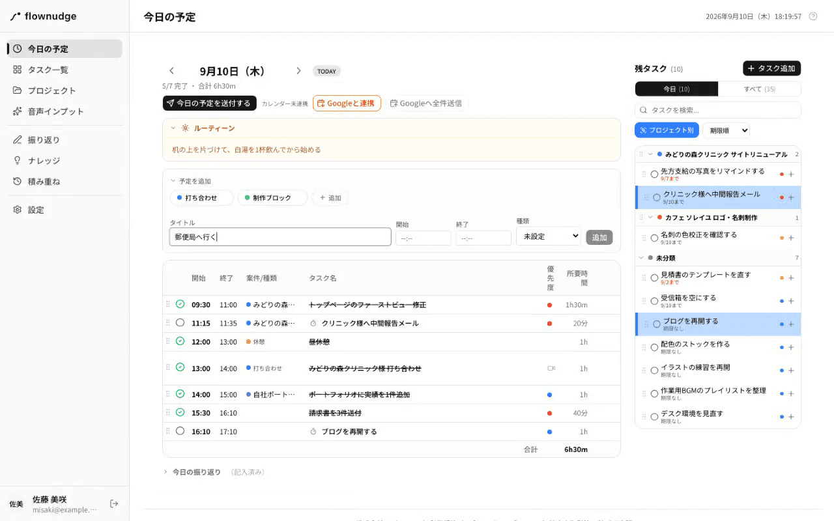This screenshot has width=834, height=521.
Task: Collapse the 予定を追加 section
Action: 173,181
